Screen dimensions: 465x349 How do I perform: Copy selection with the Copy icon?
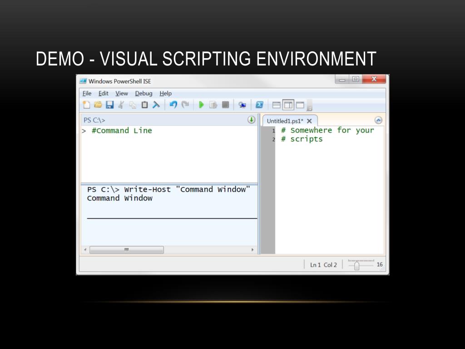click(x=133, y=105)
